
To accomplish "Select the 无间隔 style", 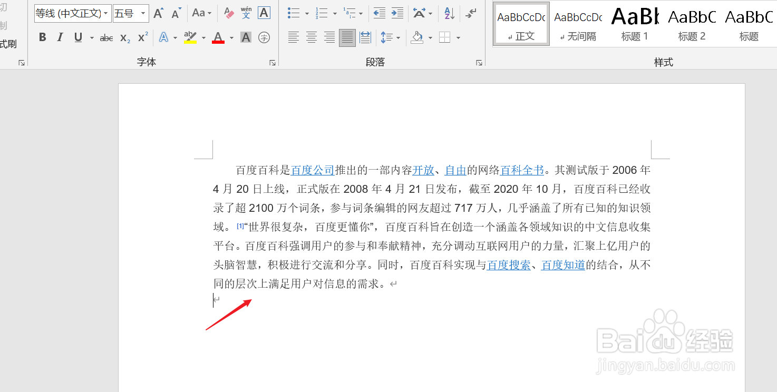I will tap(578, 24).
